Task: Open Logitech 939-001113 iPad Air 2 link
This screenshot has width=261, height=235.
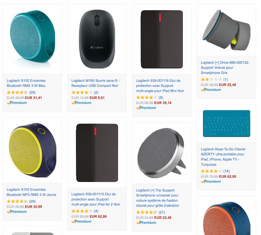Action: (96, 199)
